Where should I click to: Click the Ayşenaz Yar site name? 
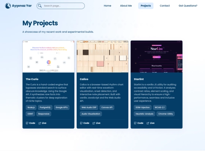(x=22, y=6)
